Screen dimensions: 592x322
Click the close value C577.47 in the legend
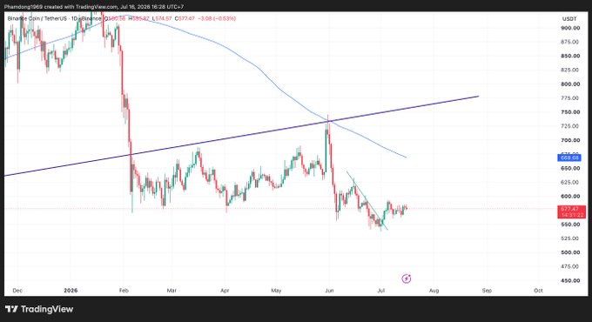[x=185, y=18]
